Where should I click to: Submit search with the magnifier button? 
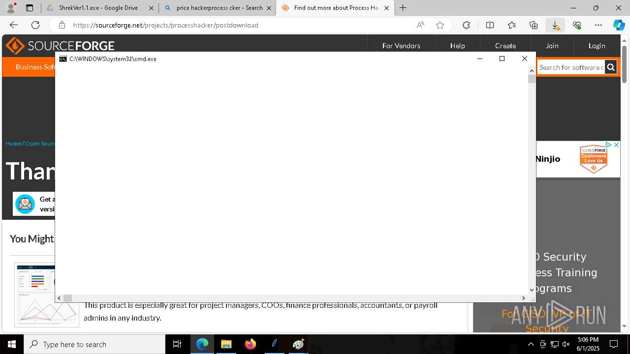610,67
